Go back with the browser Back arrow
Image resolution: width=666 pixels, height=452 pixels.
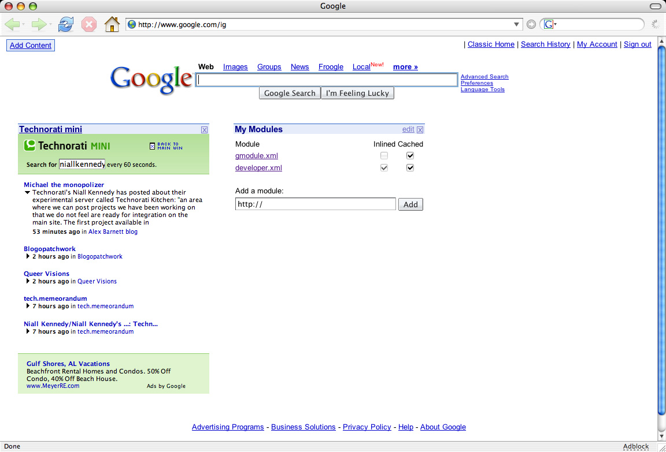(12, 25)
